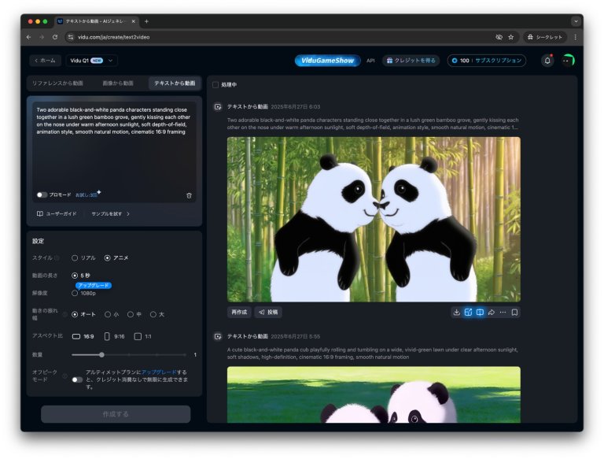Open the three-dot more options menu
The height and width of the screenshot is (459, 604).
coord(503,312)
